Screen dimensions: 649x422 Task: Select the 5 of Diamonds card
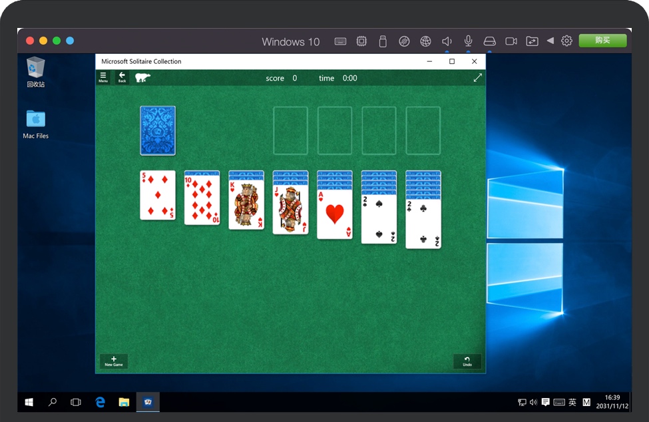point(158,195)
